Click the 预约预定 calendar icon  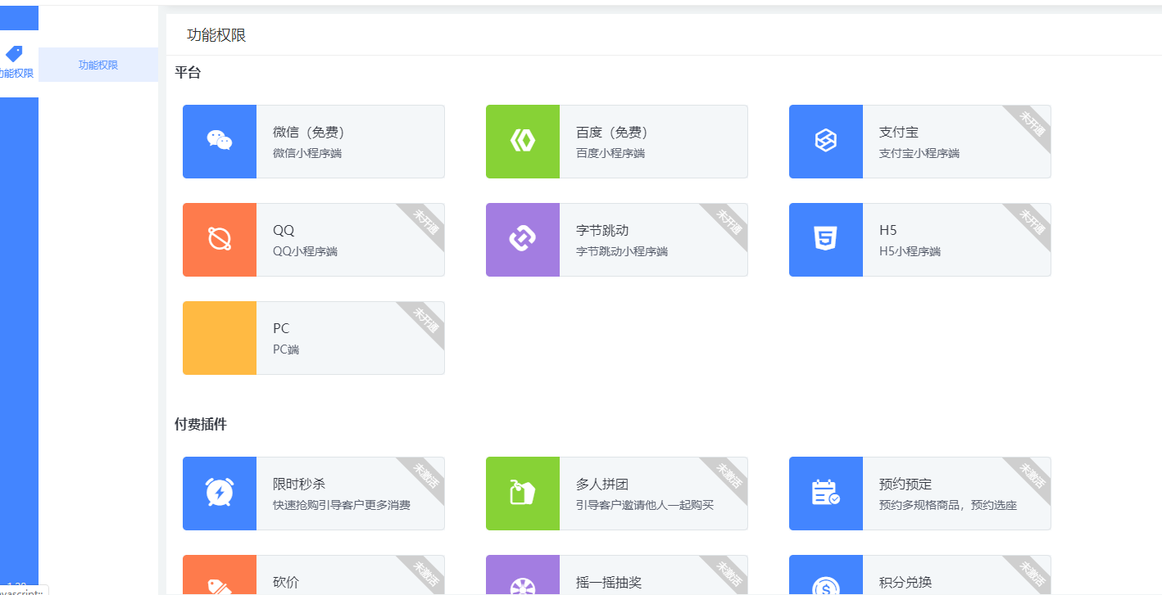coord(825,493)
